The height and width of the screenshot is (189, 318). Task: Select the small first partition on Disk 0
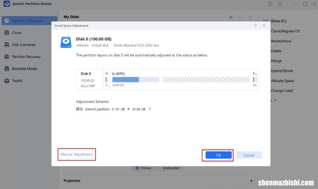[x=107, y=80]
